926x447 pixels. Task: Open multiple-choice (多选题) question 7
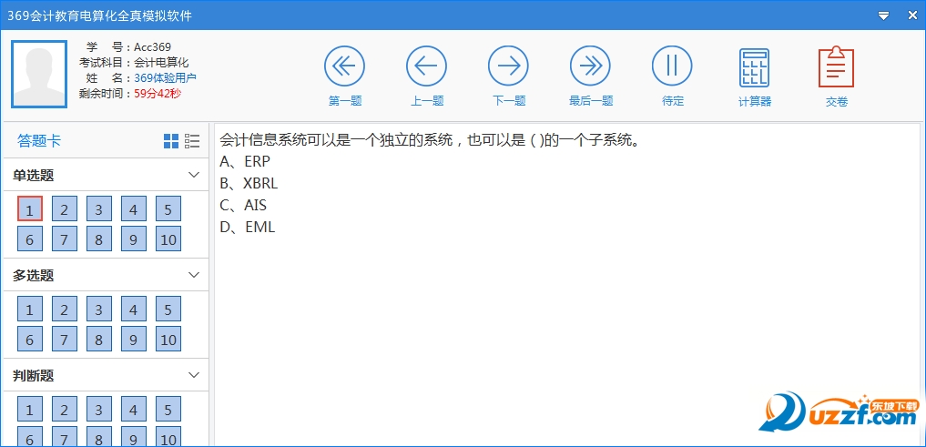click(65, 339)
